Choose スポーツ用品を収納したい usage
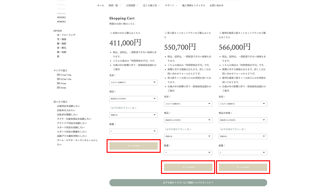 point(71,128)
